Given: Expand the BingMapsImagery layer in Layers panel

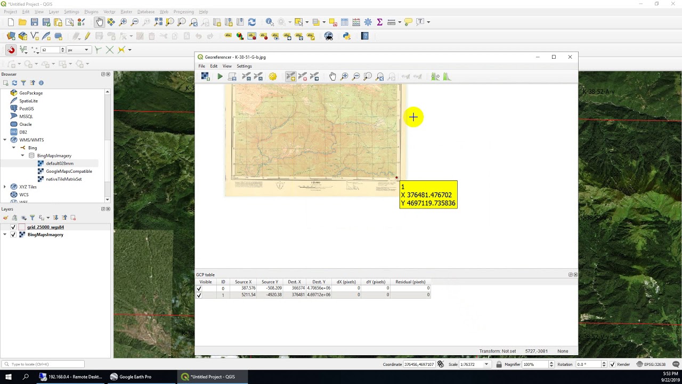Looking at the screenshot, I should [5, 235].
